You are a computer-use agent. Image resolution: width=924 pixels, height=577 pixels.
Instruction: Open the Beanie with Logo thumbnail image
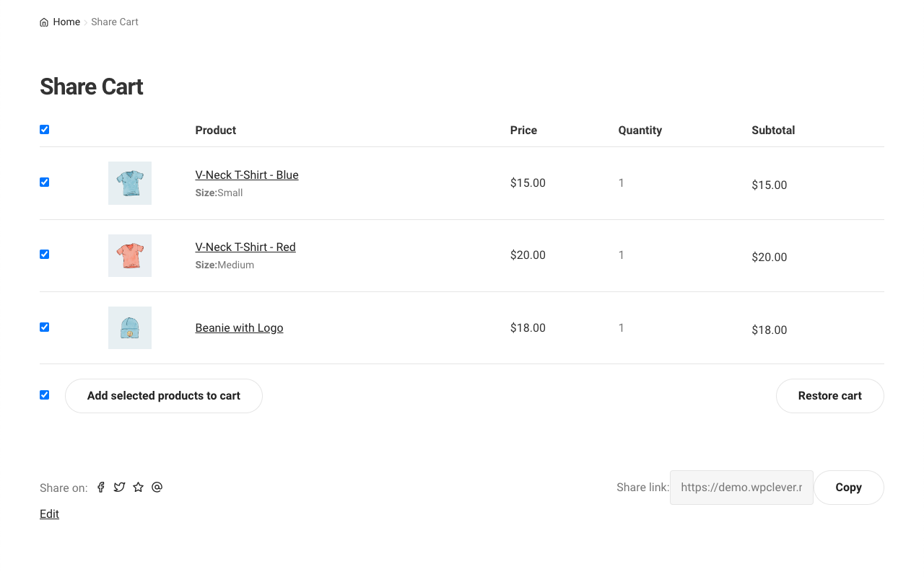(x=130, y=327)
